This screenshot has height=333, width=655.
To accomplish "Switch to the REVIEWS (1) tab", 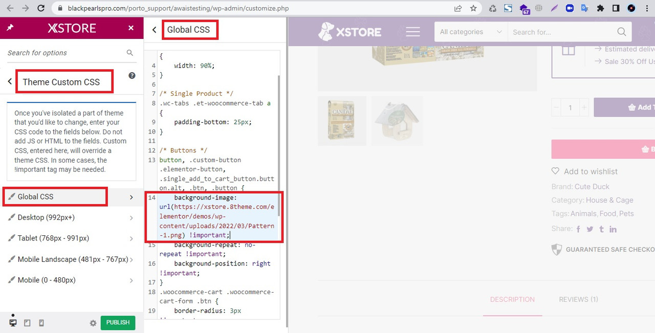I will point(578,299).
